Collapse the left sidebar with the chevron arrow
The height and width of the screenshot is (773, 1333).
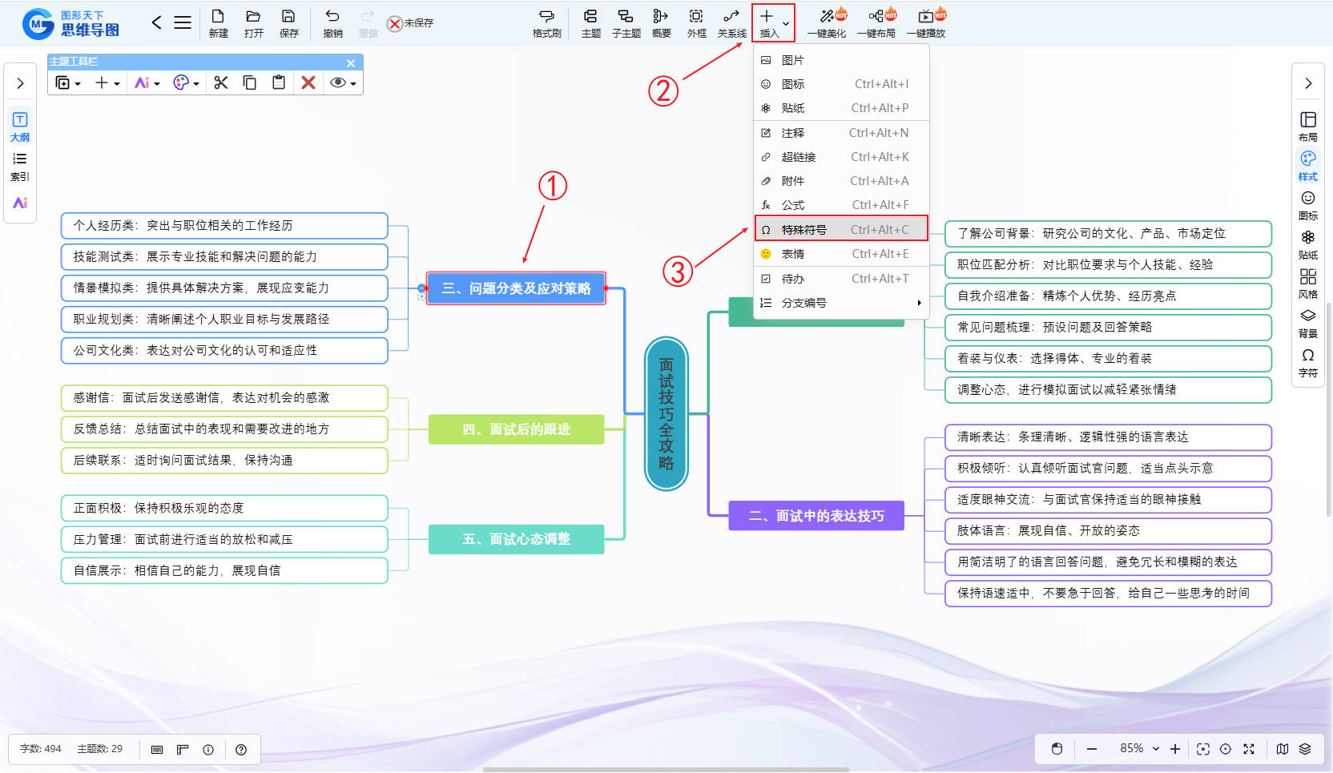point(20,83)
